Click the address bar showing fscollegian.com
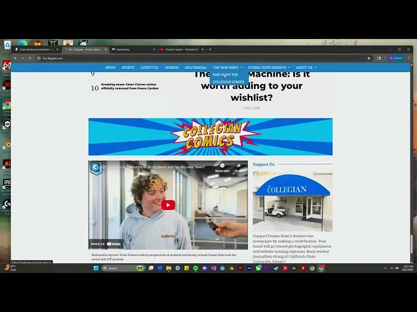The height and width of the screenshot is (312, 417). [x=202, y=58]
